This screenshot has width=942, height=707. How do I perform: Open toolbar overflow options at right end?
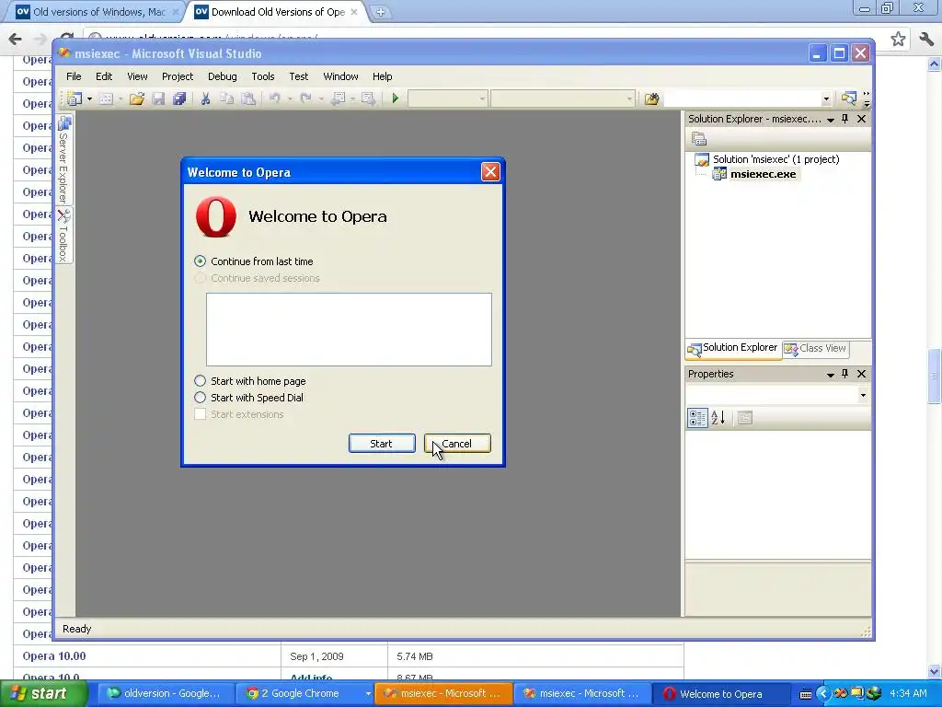(x=867, y=99)
